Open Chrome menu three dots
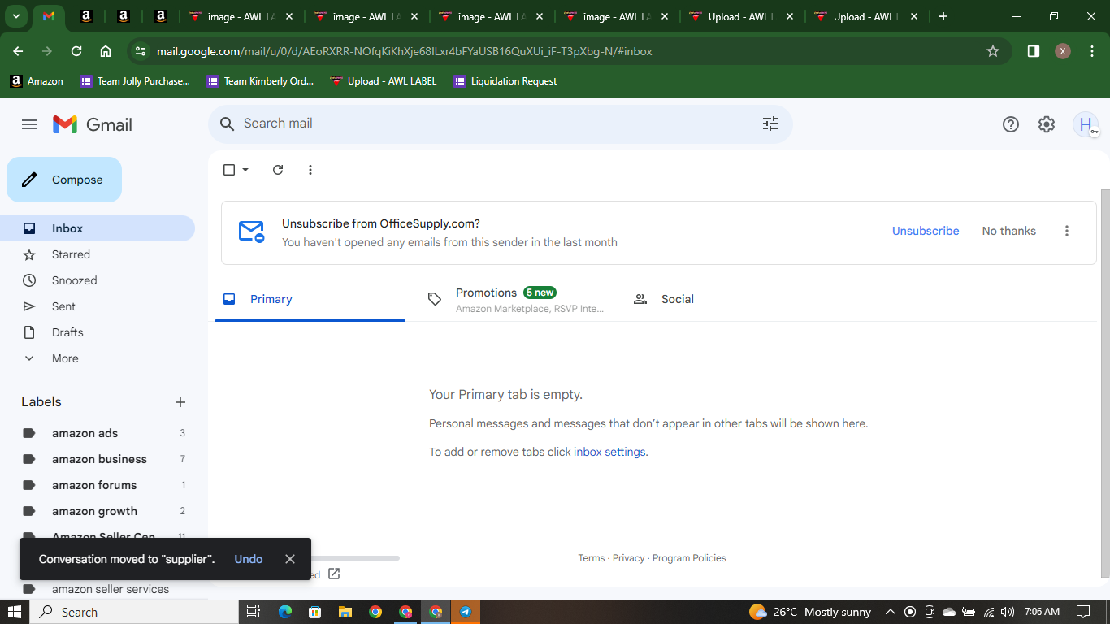Screen dimensions: 1110x624 pyautogui.click(x=1091, y=51)
